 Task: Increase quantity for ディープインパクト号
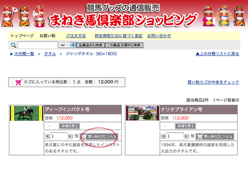click(x=70, y=136)
